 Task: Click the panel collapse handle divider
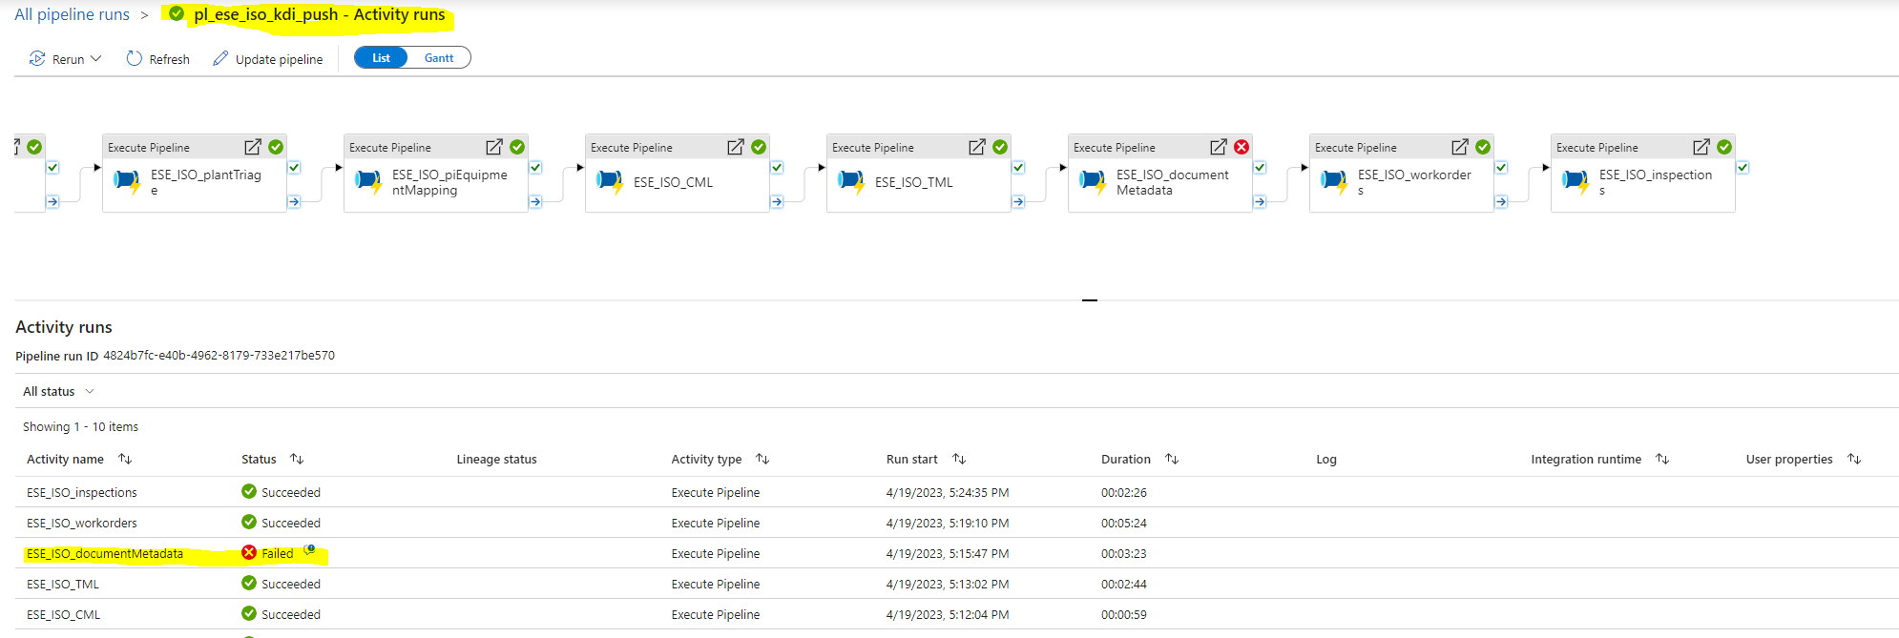click(1090, 300)
